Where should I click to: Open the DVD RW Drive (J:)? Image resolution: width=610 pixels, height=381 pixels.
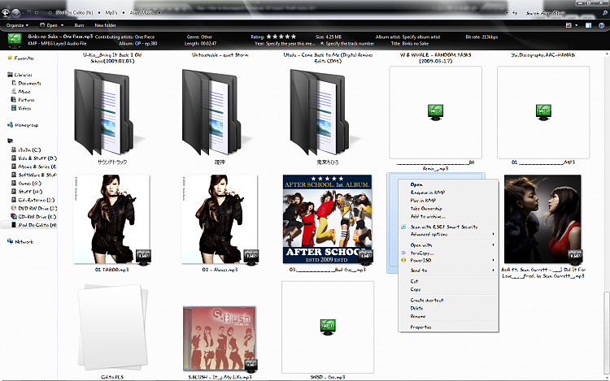point(37,208)
